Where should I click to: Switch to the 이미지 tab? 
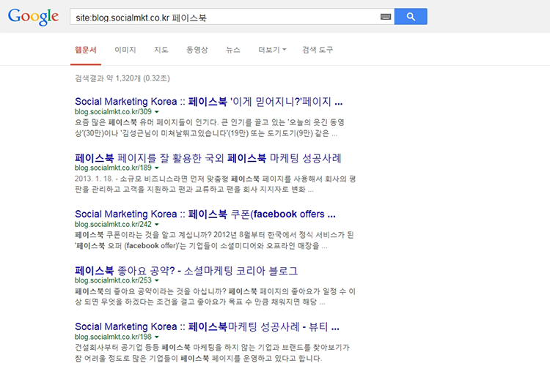click(x=125, y=50)
